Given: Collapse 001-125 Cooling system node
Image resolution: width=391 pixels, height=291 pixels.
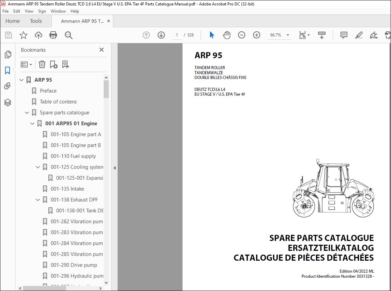Looking at the screenshot, I should click(38, 167).
